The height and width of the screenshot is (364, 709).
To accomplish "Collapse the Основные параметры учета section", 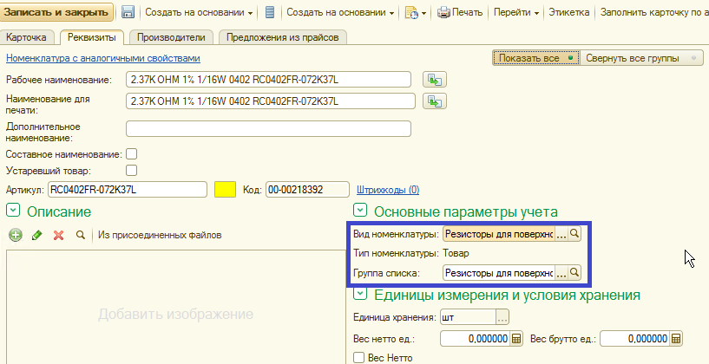I will coord(360,211).
